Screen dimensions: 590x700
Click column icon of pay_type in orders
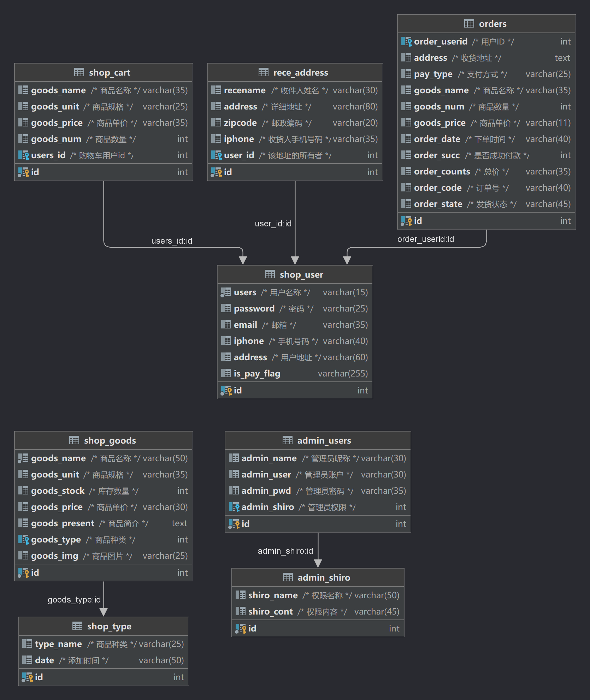[x=406, y=74]
